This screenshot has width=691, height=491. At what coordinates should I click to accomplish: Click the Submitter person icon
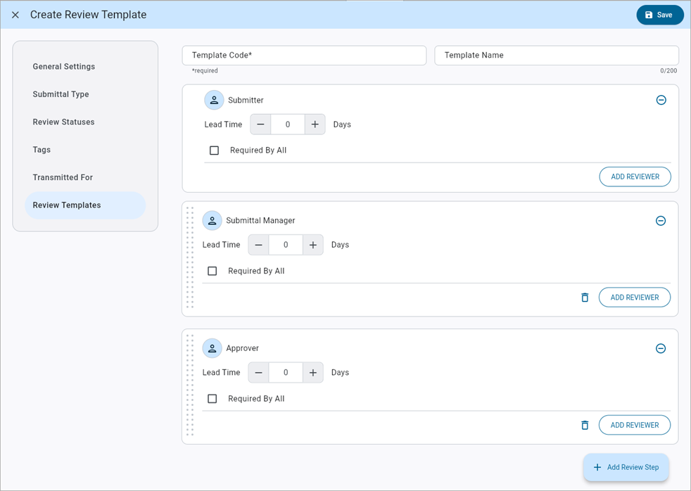pyautogui.click(x=214, y=100)
